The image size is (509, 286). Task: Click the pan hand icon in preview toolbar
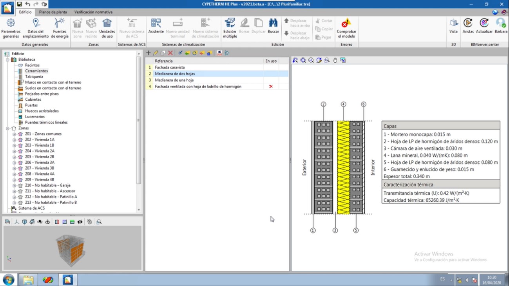(x=335, y=60)
